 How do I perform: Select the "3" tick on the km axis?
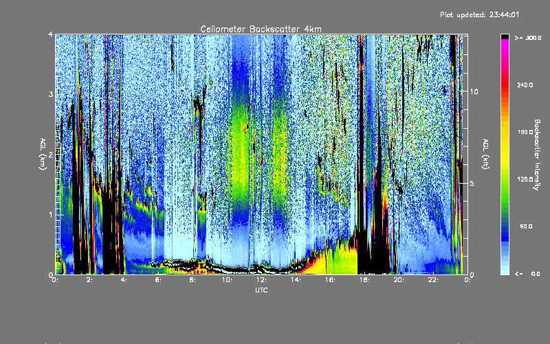tap(51, 94)
